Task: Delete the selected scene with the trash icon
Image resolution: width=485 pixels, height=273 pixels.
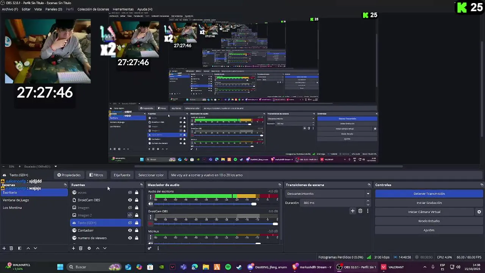Action: pyautogui.click(x=11, y=248)
